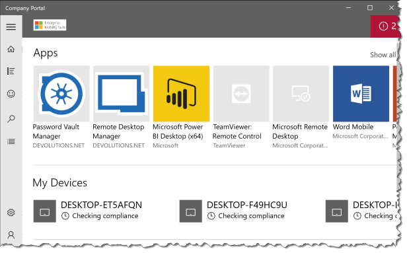Go to Home in sidebar
This screenshot has height=253, width=407.
click(x=11, y=49)
